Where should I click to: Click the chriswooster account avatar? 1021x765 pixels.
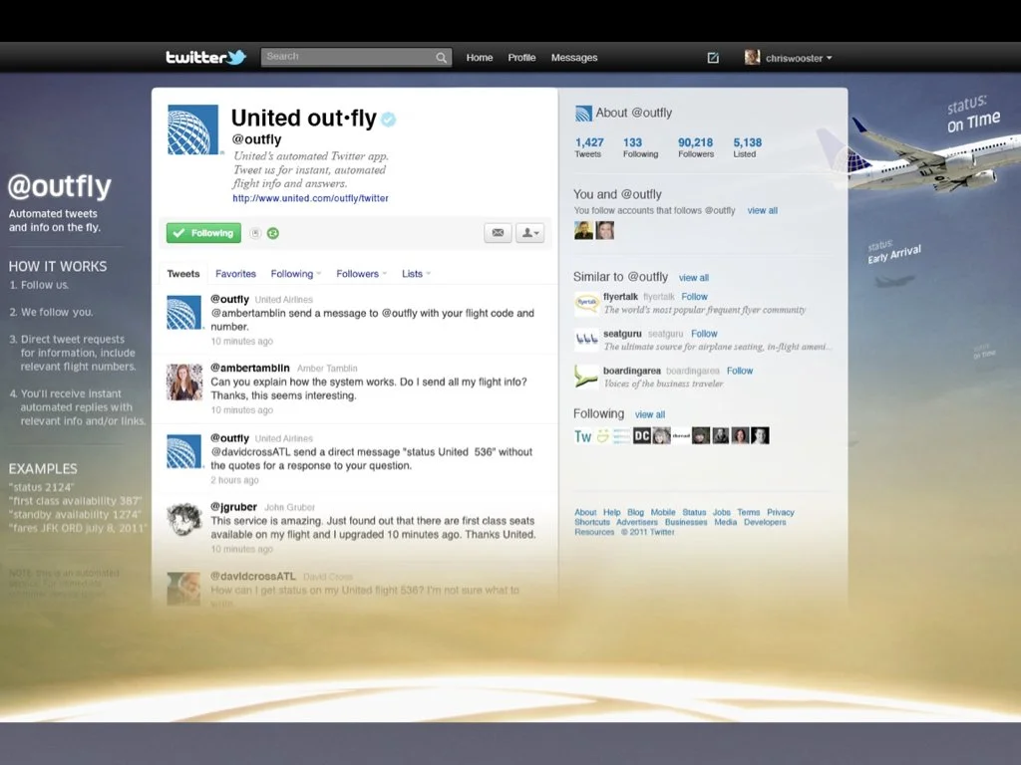(752, 57)
